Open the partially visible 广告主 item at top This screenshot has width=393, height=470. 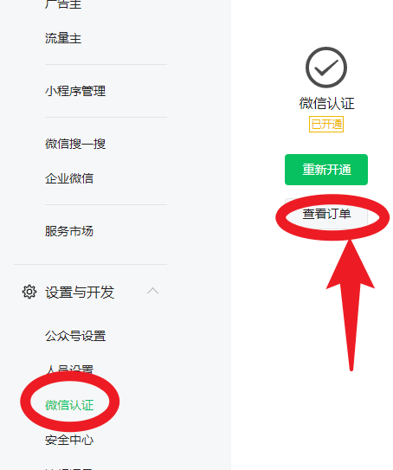[x=63, y=4]
